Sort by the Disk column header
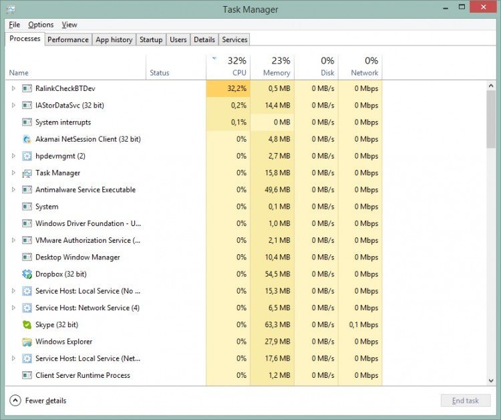501x420 pixels. tap(317, 67)
